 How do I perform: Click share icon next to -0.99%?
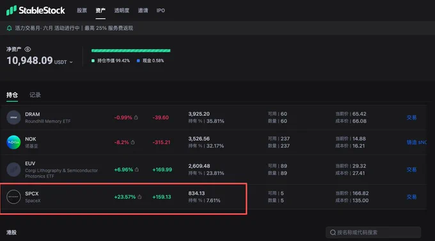pyautogui.click(x=136, y=118)
